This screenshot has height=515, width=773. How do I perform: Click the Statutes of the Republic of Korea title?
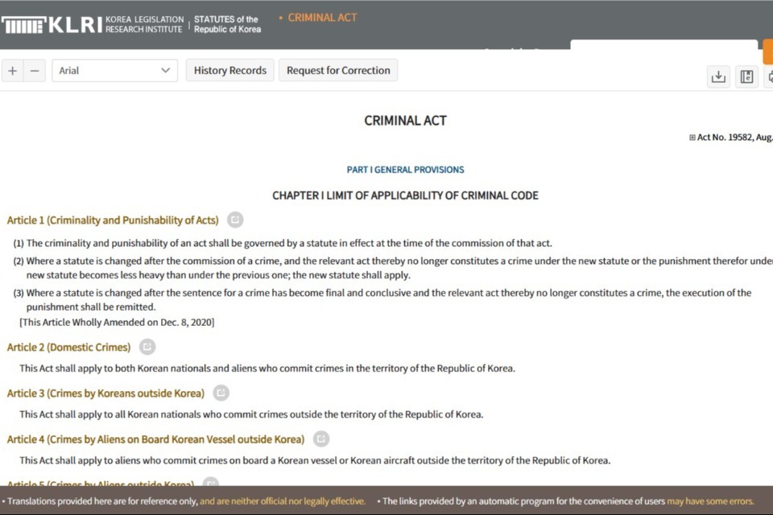tap(227, 24)
